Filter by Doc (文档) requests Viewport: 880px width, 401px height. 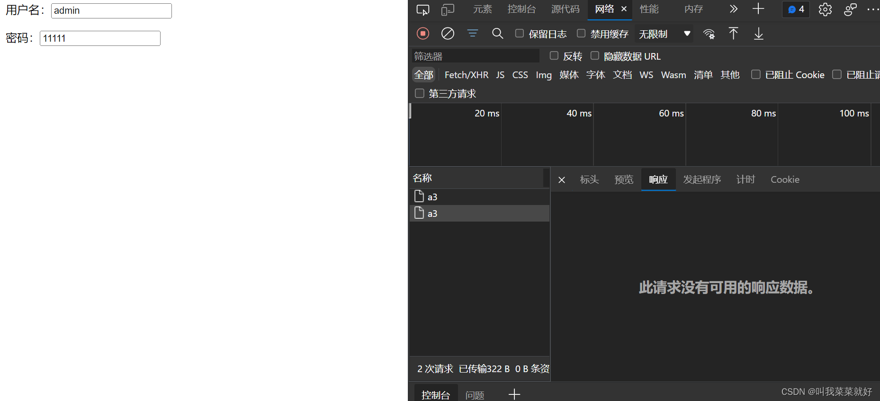622,75
